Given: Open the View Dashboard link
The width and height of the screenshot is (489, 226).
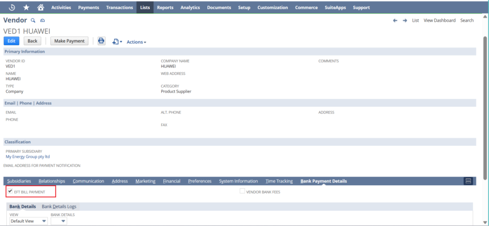Looking at the screenshot, I should (x=439, y=20).
